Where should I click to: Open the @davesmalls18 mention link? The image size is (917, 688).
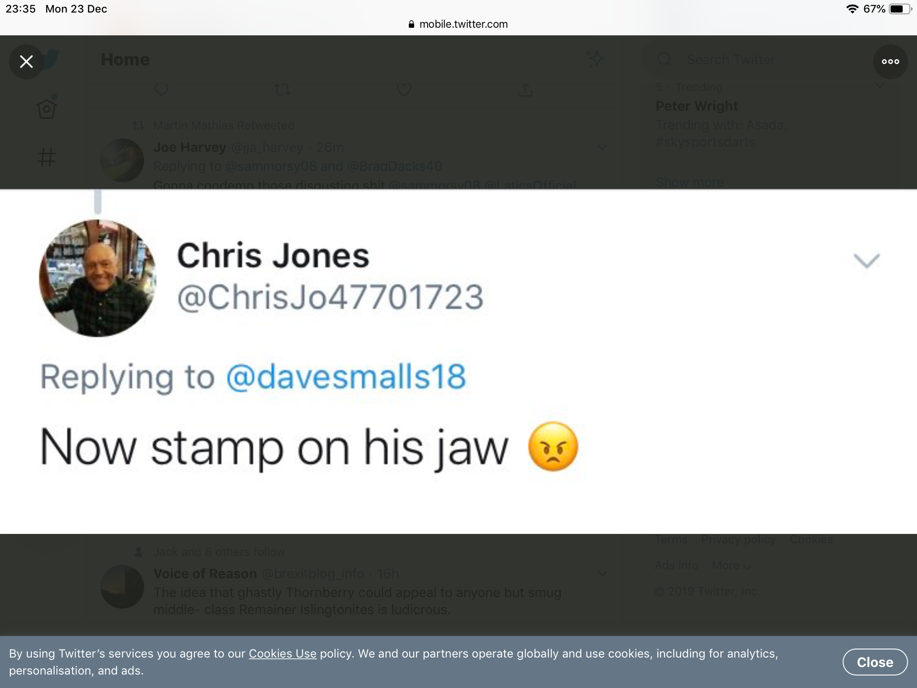click(x=346, y=376)
